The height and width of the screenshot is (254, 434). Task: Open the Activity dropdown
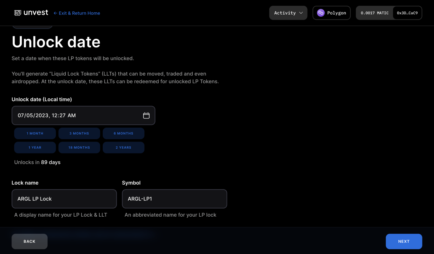pyautogui.click(x=288, y=13)
